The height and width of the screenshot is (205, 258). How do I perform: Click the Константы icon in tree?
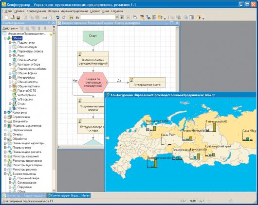[x=10, y=113]
